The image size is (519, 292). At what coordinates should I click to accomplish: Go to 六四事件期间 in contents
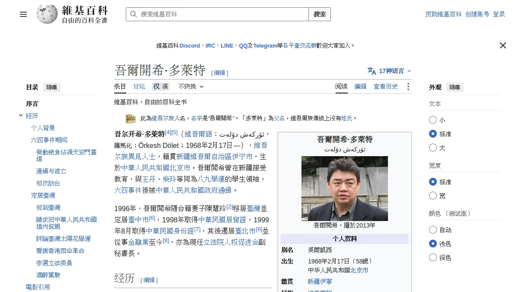[49, 140]
